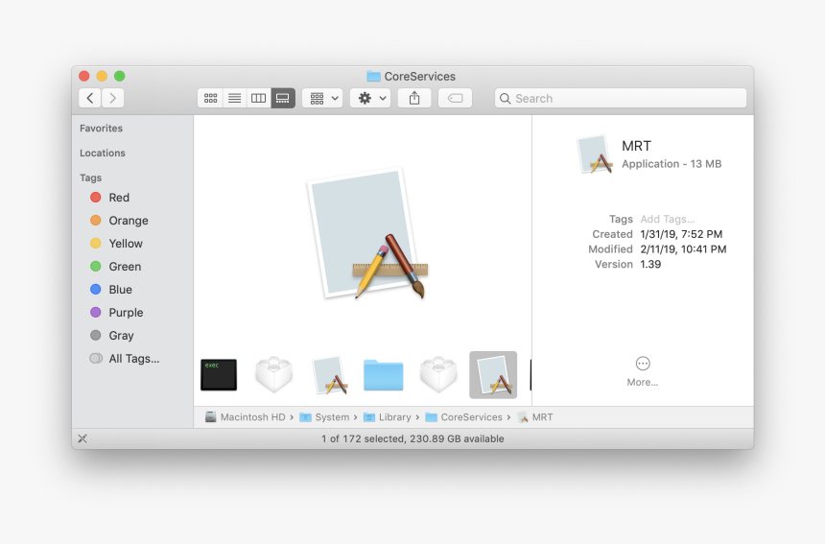Viewport: 825px width, 544px height.
Task: Go forward with the right chevron button
Action: 112,99
